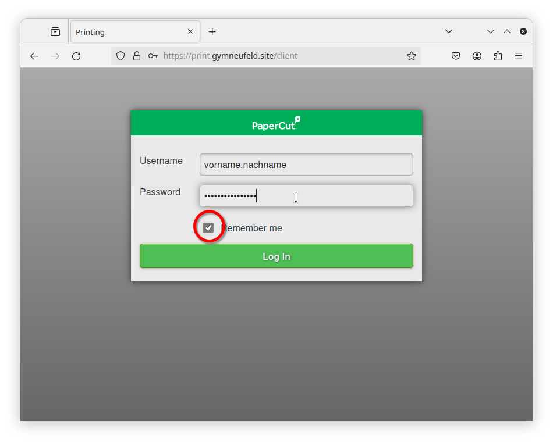This screenshot has width=553, height=443.
Task: Open the tracking protection shield icon
Action: 120,56
